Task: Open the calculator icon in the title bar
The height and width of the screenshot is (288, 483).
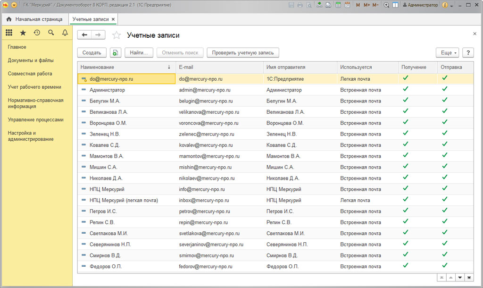Action: [338, 5]
